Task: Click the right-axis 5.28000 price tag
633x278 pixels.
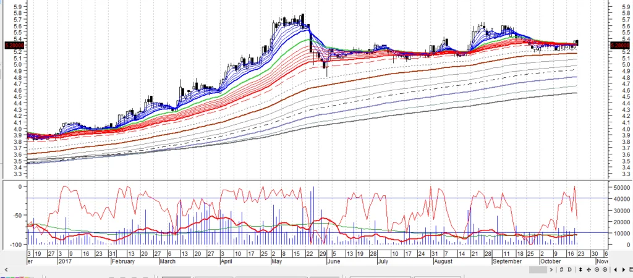Action: (619, 45)
